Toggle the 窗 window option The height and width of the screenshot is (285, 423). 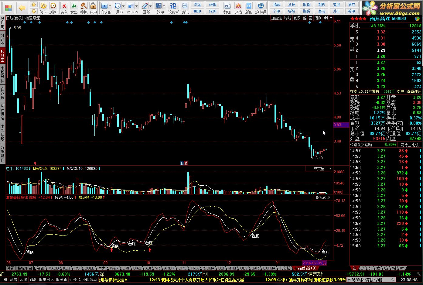(x=310, y=18)
